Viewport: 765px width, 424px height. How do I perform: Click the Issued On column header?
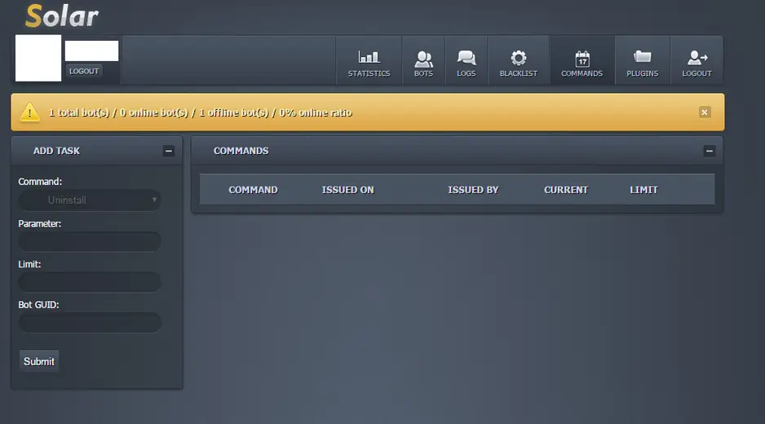click(347, 190)
